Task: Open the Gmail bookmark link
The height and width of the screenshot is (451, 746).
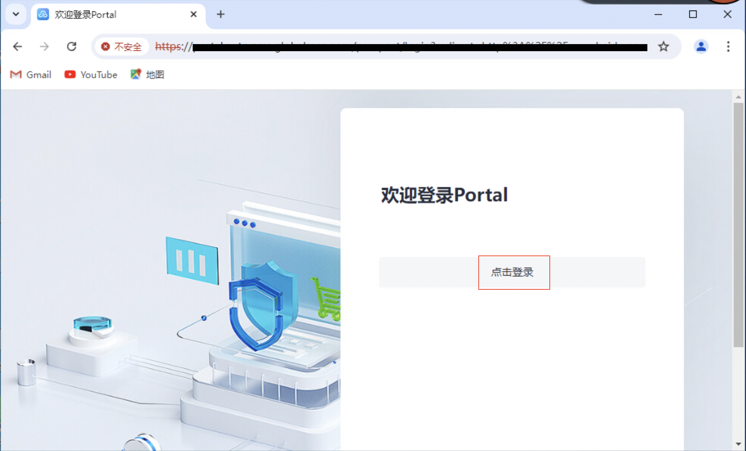Action: [x=30, y=74]
